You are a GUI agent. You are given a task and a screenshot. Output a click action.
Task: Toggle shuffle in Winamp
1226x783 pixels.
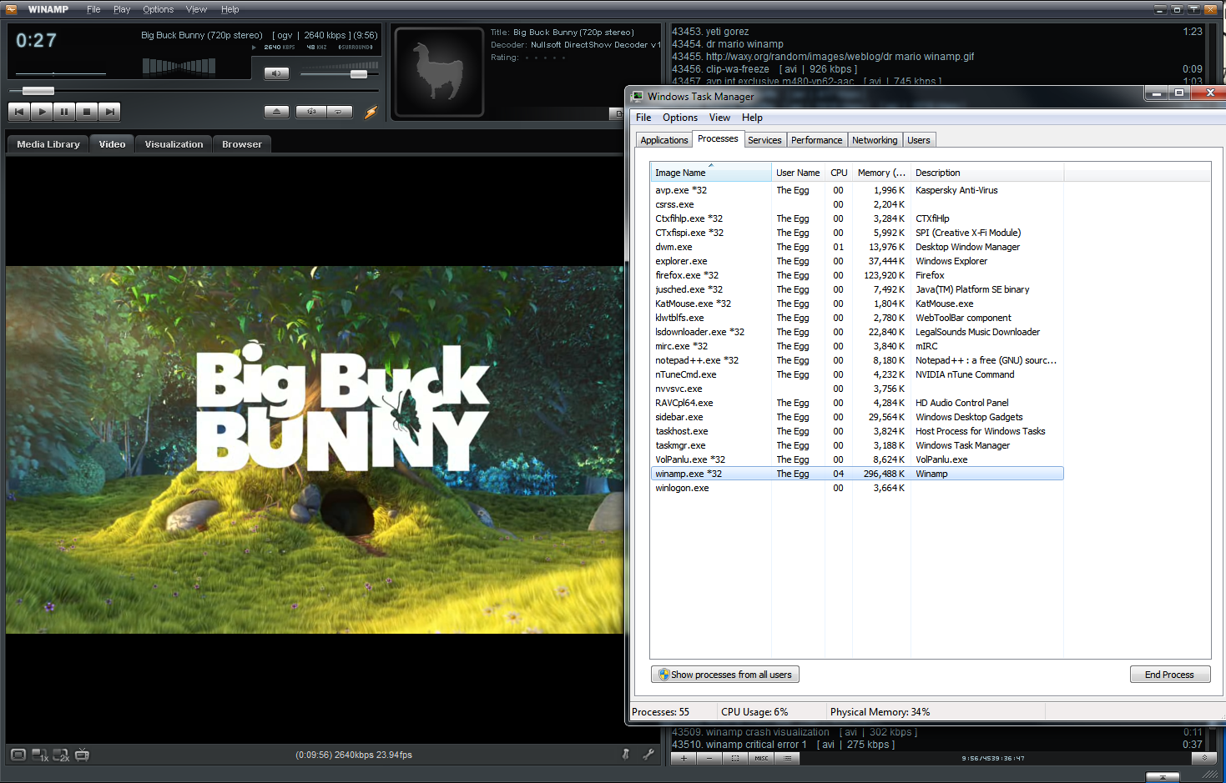point(311,112)
